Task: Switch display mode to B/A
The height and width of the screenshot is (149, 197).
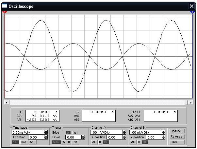Action: click(24, 142)
